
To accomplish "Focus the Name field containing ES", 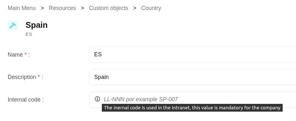I will point(193,55).
